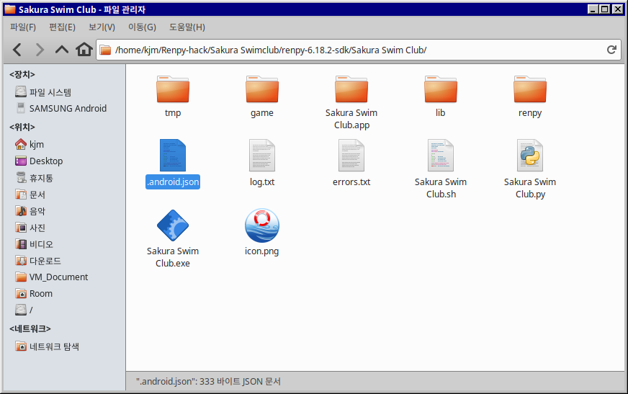Open the 이동(G) menu
The width and height of the screenshot is (628, 394).
click(x=142, y=27)
